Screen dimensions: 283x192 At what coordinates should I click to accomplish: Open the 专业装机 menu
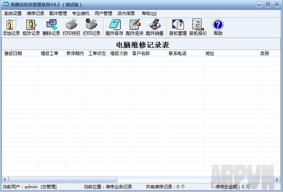pyautogui.click(x=81, y=14)
